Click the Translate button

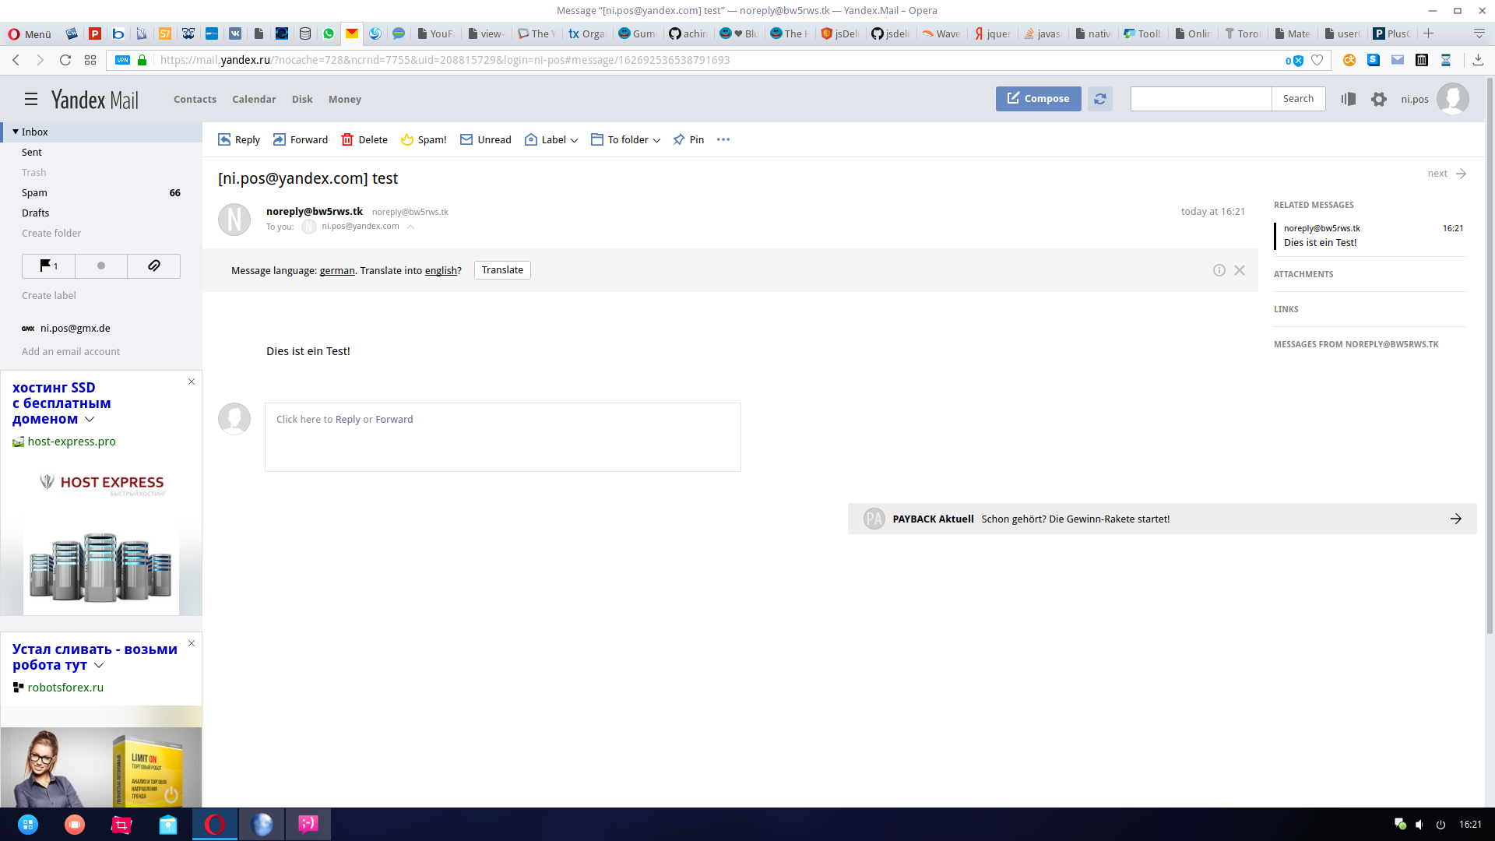click(502, 270)
